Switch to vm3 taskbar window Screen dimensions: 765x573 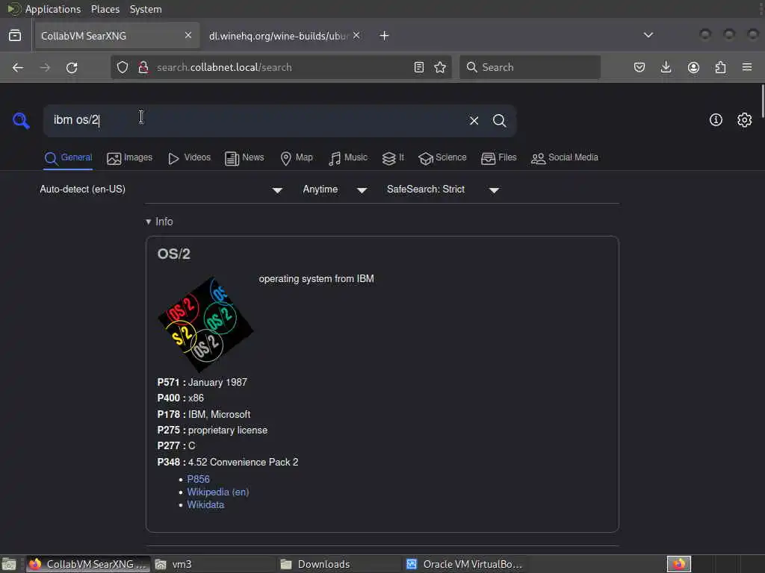[213, 564]
